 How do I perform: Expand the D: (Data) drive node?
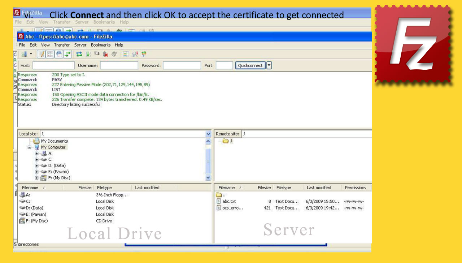coord(37,166)
